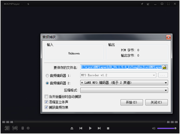This screenshot has width=180, height=134.
Task: Click the '输出字节: 0' text
Action: pos(130,55)
